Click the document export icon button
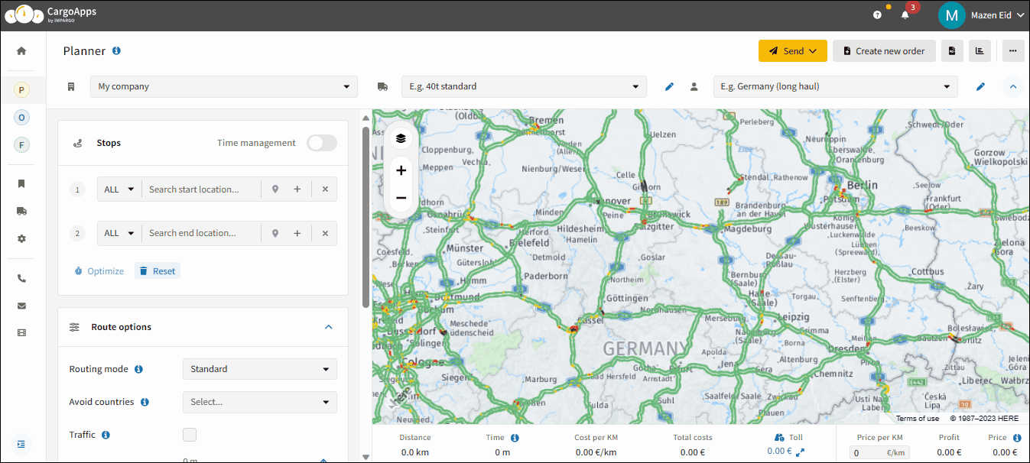 [952, 51]
